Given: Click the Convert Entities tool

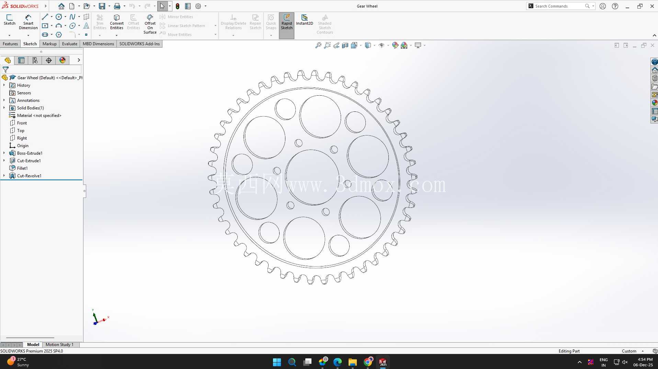Looking at the screenshot, I should coord(117,22).
